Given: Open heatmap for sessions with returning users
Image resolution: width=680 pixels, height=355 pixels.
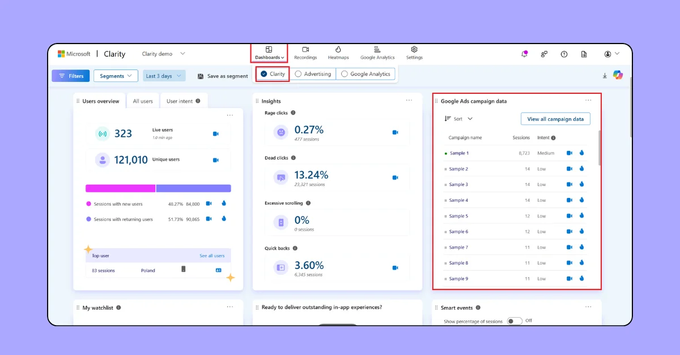Looking at the screenshot, I should click(224, 219).
